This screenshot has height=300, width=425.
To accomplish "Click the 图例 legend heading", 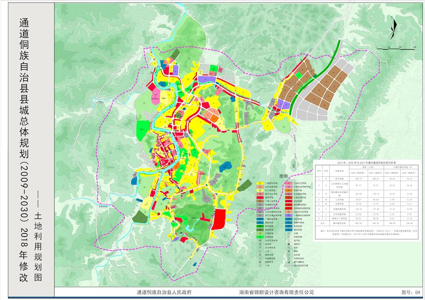I will 283,176.
